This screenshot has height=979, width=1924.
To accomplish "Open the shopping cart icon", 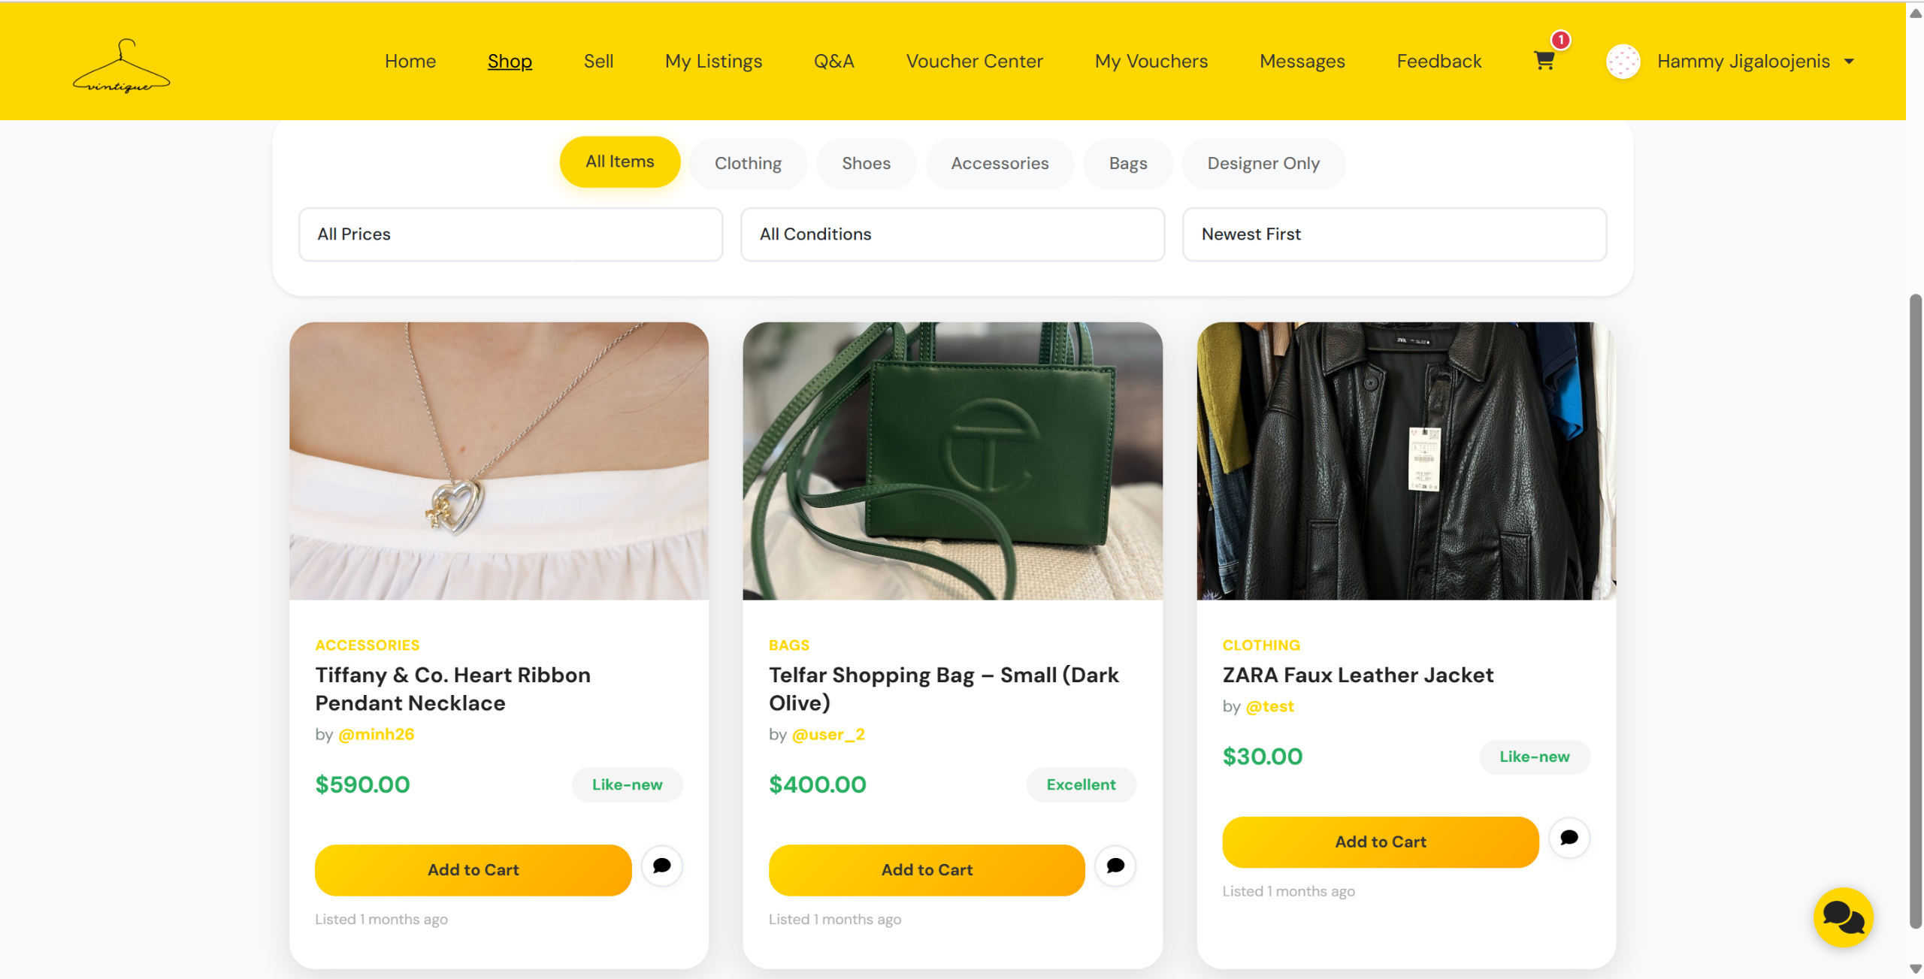I will tap(1544, 61).
